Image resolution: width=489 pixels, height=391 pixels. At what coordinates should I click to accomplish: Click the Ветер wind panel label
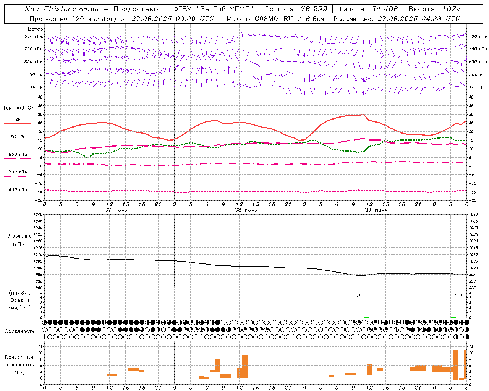tap(36, 29)
